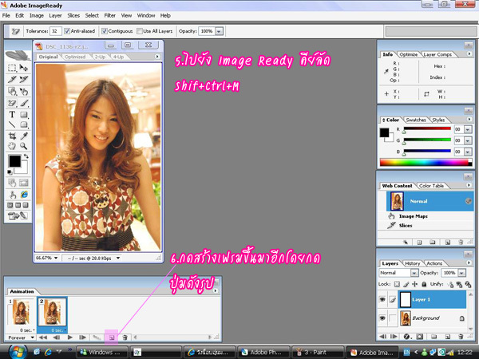Image resolution: width=479 pixels, height=359 pixels.
Task: Select the Brush tool in toolbox
Action: [x=24, y=103]
